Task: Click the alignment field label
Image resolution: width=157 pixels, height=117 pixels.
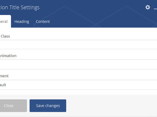Action: (4, 76)
